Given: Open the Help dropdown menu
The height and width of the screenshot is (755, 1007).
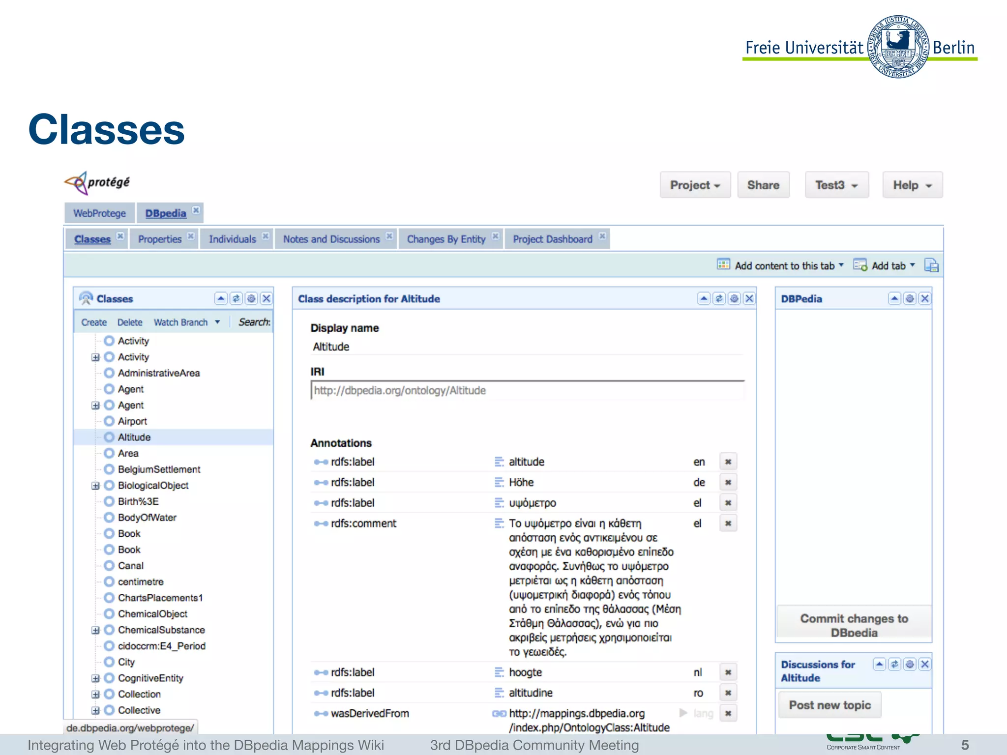Looking at the screenshot, I should point(913,185).
